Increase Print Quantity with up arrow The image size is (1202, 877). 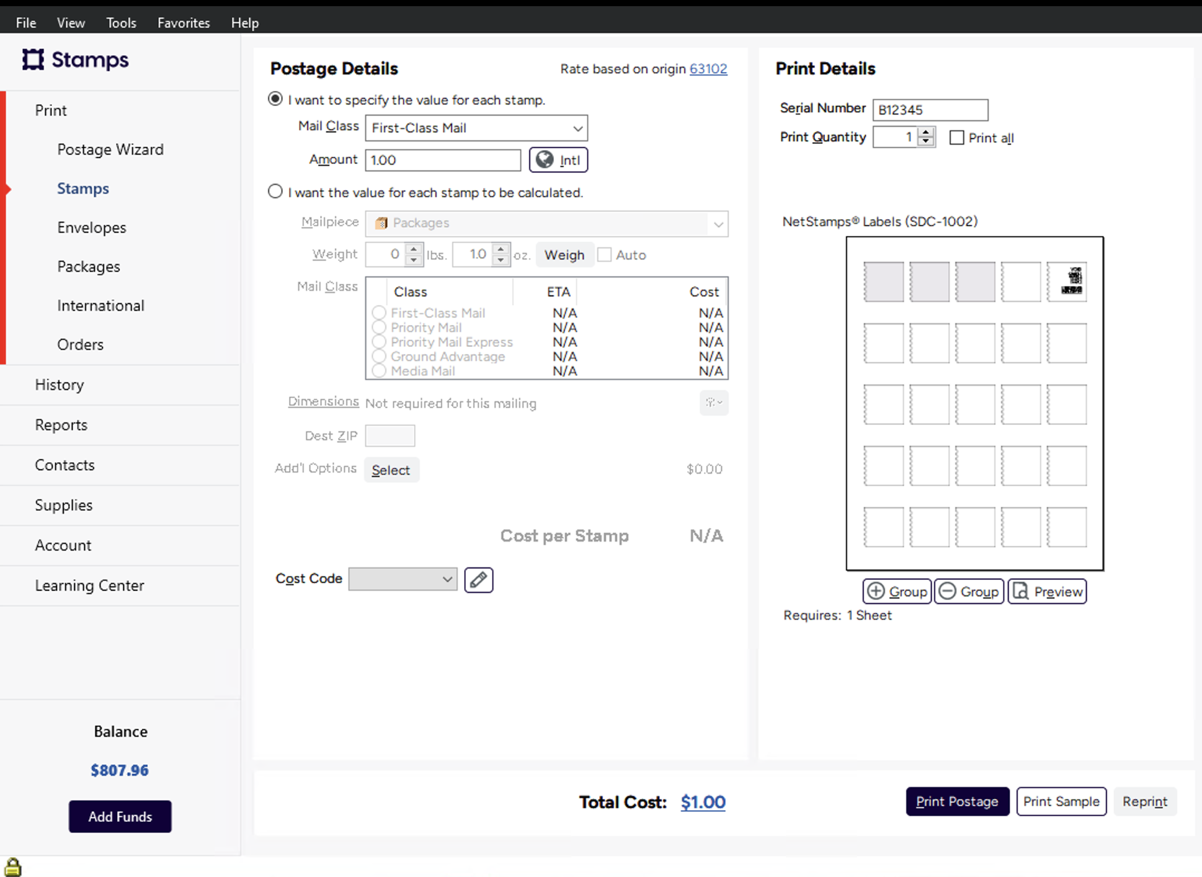pyautogui.click(x=926, y=132)
